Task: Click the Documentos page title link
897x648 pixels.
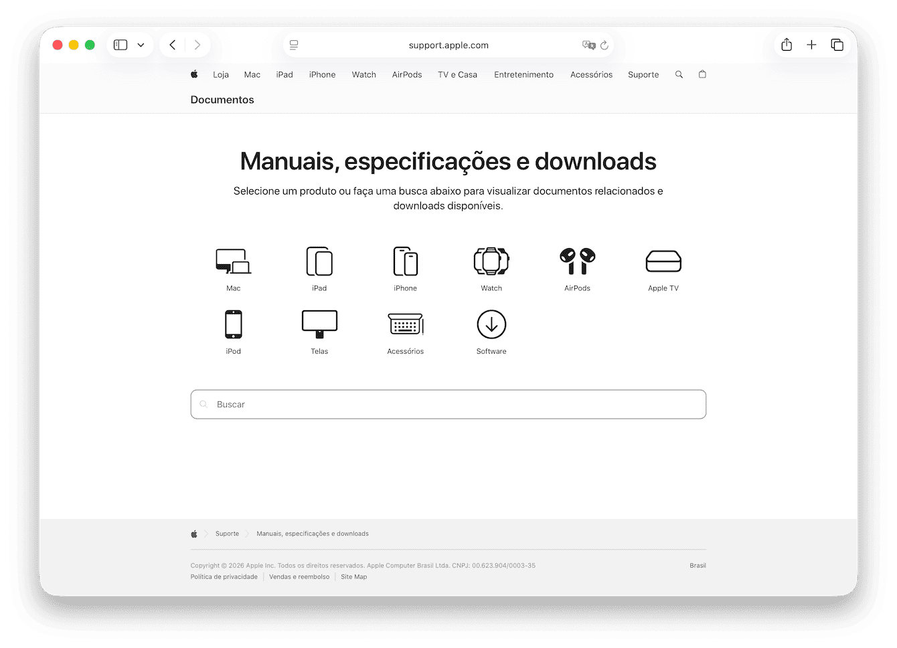Action: pyautogui.click(x=222, y=100)
